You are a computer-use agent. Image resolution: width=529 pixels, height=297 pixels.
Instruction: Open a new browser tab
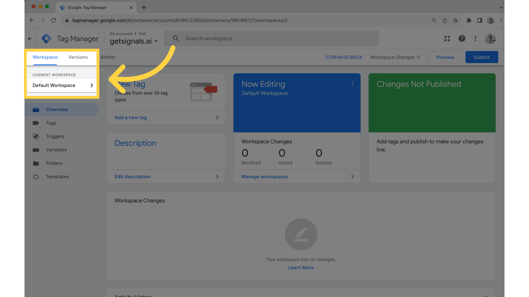click(x=144, y=7)
